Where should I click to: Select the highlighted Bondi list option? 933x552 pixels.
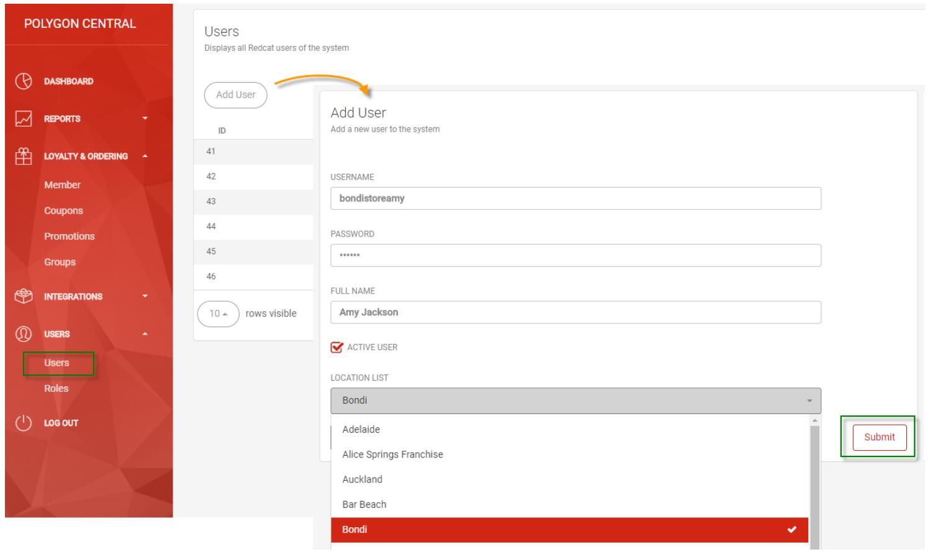click(570, 530)
